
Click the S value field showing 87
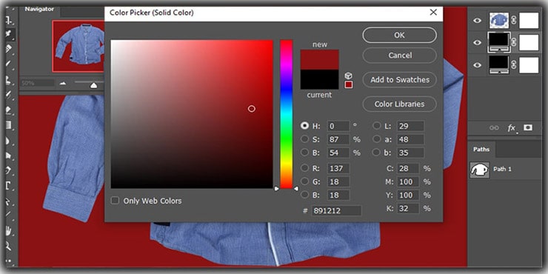click(338, 139)
